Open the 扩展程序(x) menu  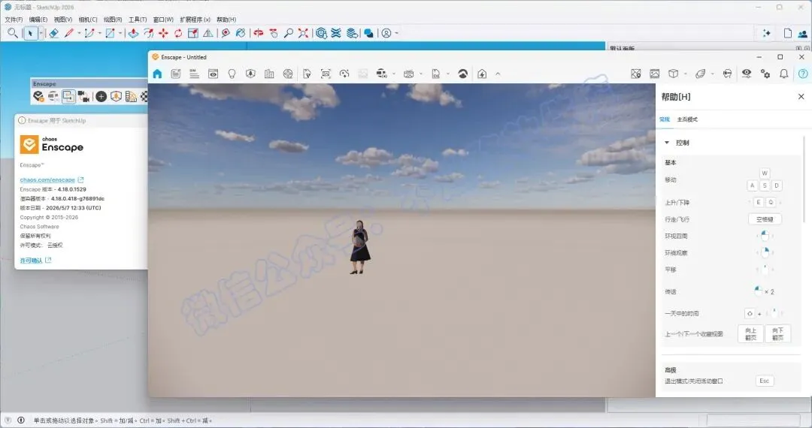[x=195, y=20]
